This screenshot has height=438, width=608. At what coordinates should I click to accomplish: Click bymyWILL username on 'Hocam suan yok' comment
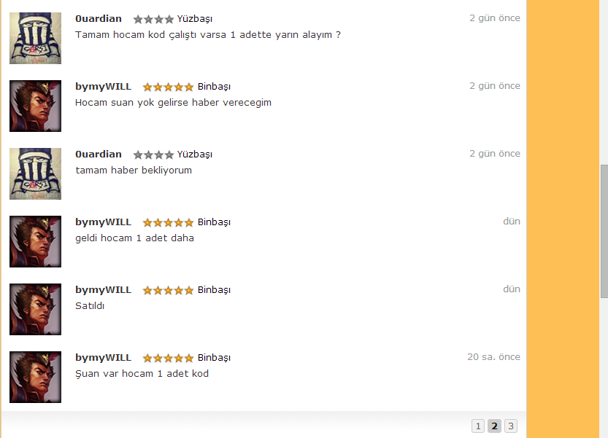(103, 87)
